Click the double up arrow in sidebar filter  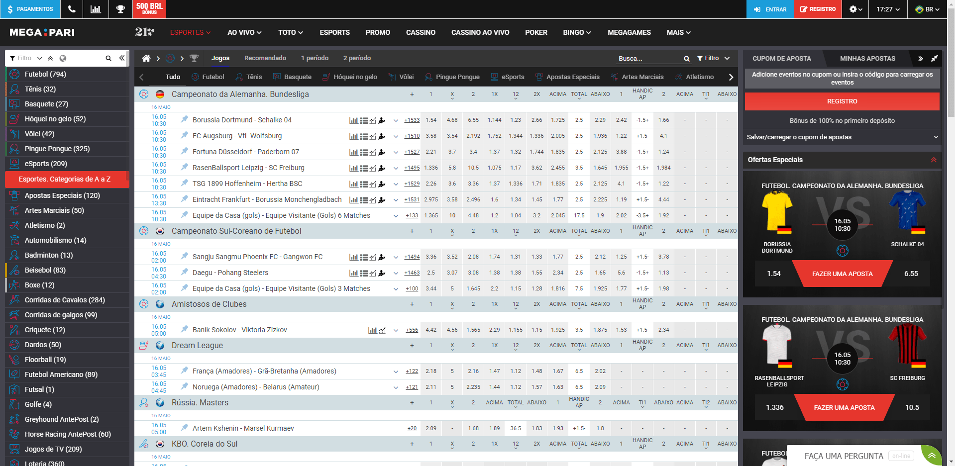[50, 58]
